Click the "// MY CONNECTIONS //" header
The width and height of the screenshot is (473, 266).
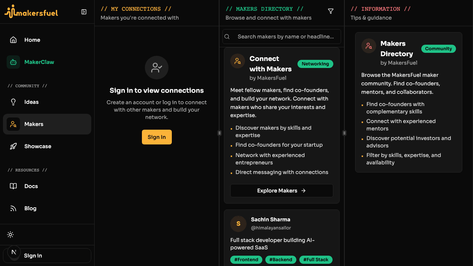[x=136, y=9]
